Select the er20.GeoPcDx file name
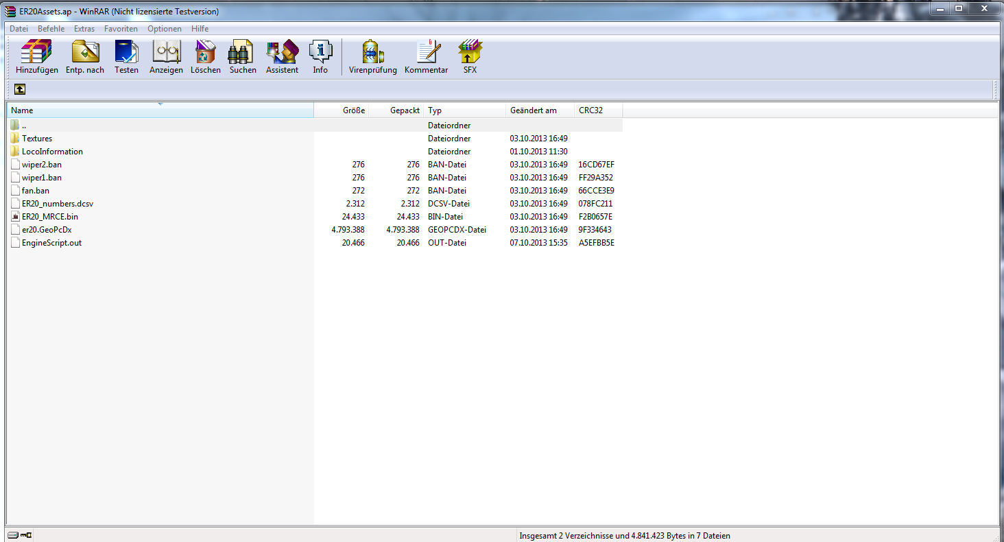Viewport: 1004px width, 542px height. coord(47,230)
